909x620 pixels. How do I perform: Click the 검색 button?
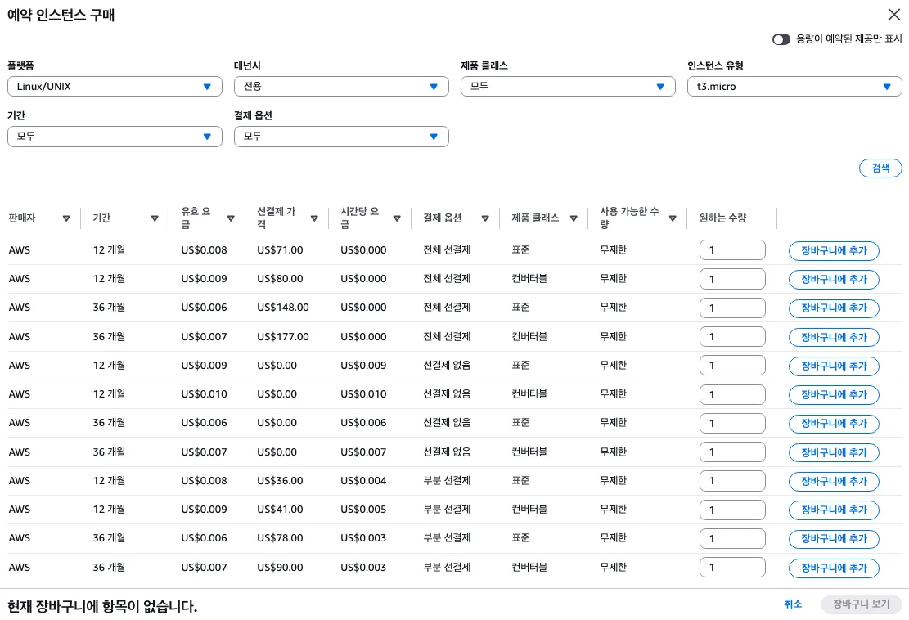tap(880, 168)
